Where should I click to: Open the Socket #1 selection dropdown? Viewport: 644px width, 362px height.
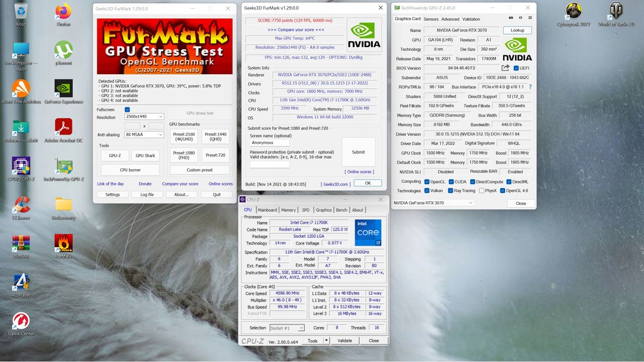(x=287, y=328)
